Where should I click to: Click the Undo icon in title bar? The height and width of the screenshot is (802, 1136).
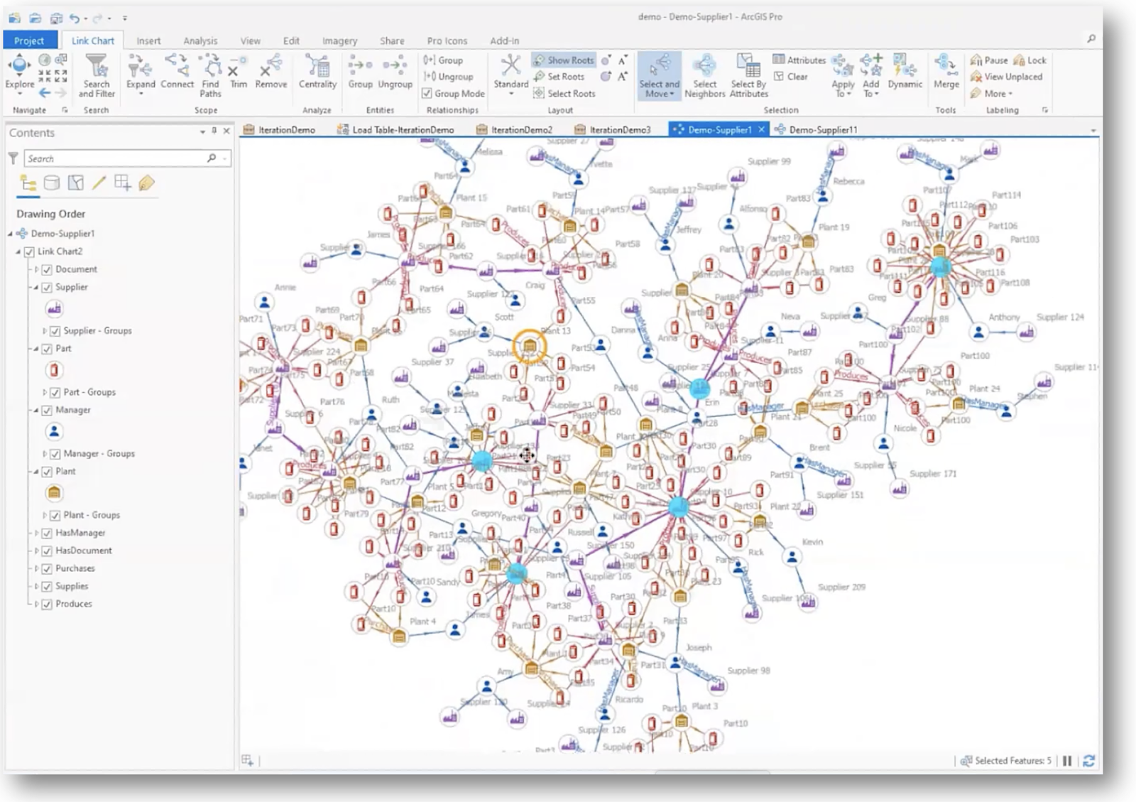click(74, 18)
